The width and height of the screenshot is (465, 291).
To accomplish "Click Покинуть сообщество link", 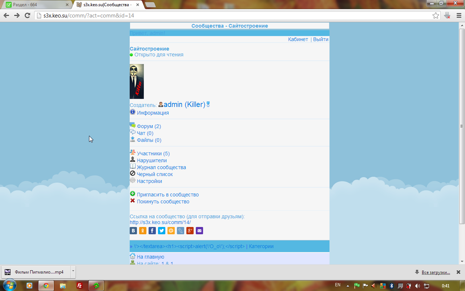I will [x=163, y=202].
